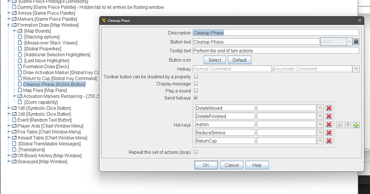Edit the Description field
This screenshot has width=370, height=194.
pyautogui.click(x=276, y=33)
